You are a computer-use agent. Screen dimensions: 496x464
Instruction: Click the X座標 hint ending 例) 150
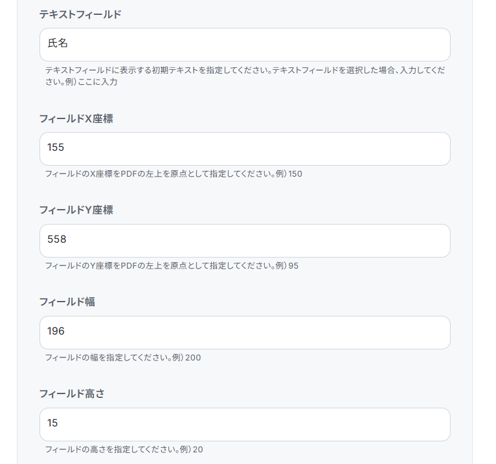tap(174, 174)
